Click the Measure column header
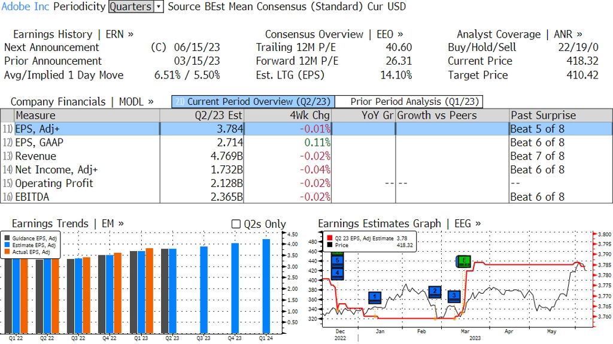Viewport: 613px width, 344px height. [87, 116]
